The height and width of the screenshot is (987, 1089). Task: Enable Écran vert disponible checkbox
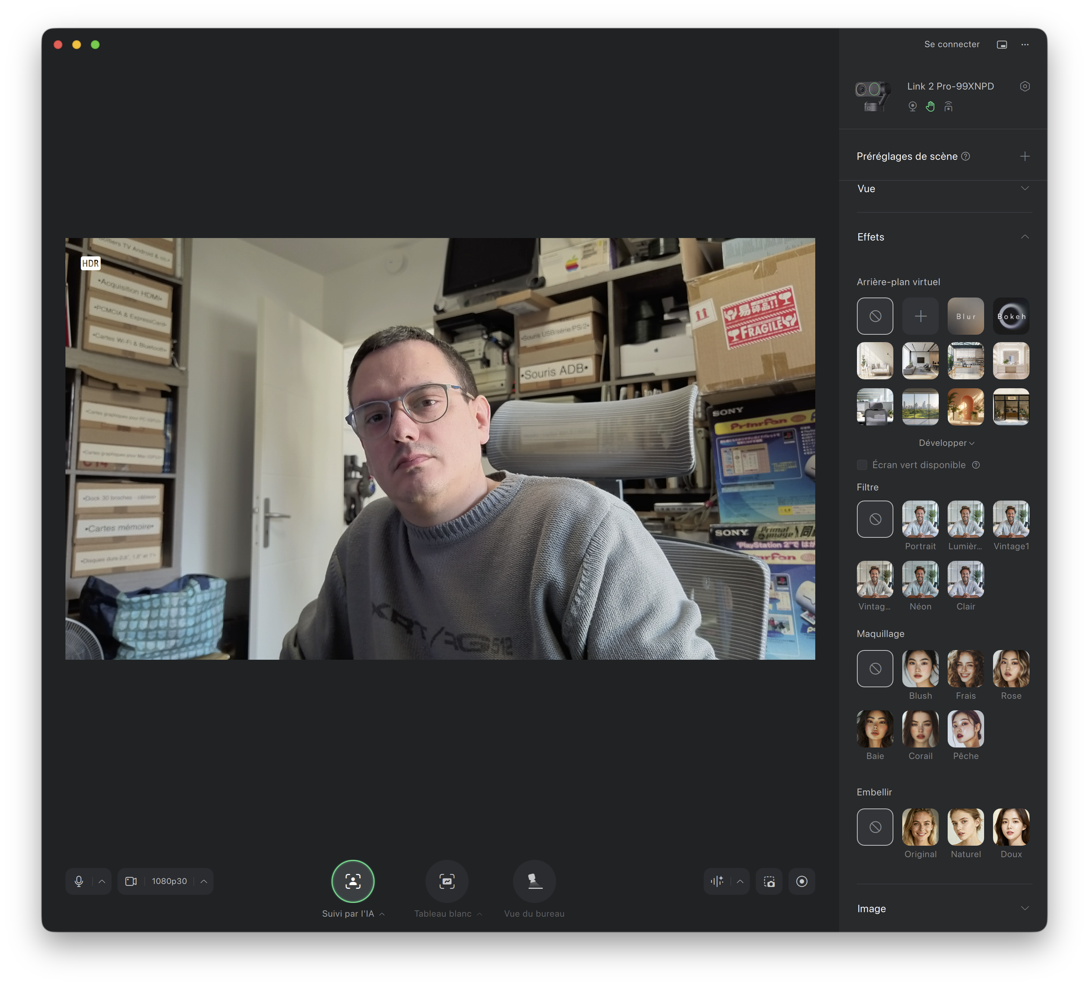[862, 464]
